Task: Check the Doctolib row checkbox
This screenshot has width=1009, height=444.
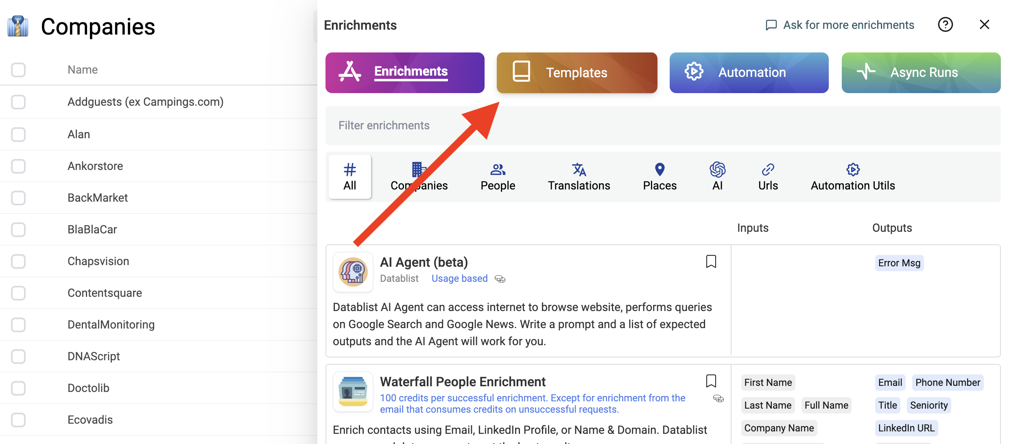Action: tap(18, 388)
